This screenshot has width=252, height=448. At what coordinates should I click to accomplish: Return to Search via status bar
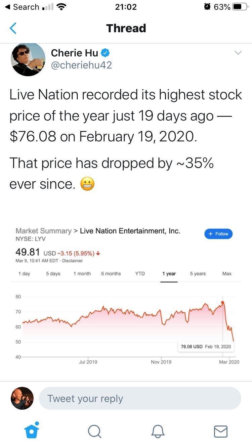click(x=22, y=7)
